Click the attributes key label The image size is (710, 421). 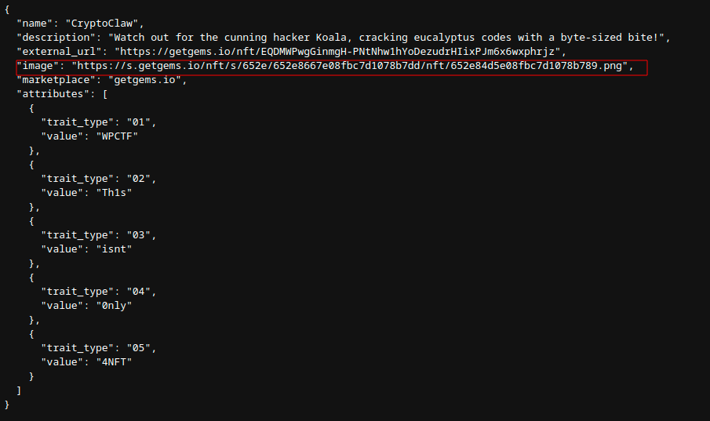pos(53,94)
